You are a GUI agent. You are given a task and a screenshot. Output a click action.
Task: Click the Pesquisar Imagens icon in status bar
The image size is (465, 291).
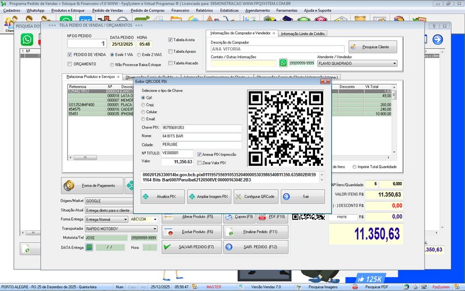point(299,287)
